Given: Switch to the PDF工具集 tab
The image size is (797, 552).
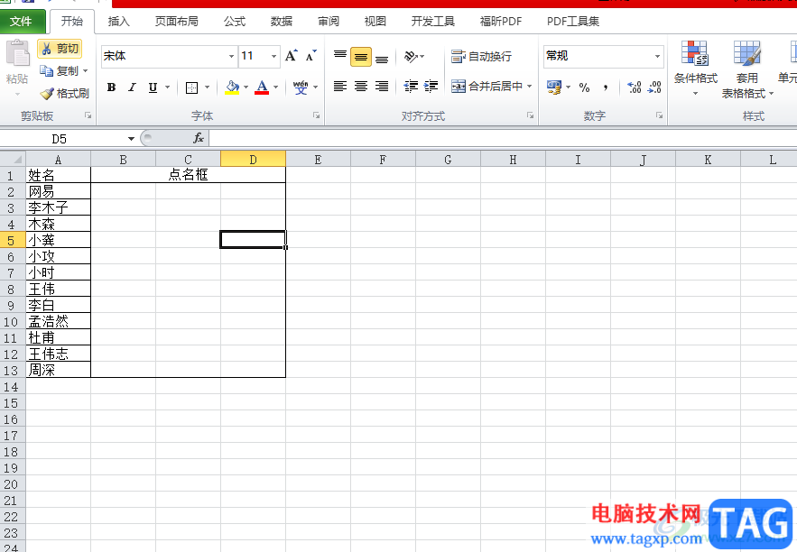Looking at the screenshot, I should pyautogui.click(x=573, y=22).
